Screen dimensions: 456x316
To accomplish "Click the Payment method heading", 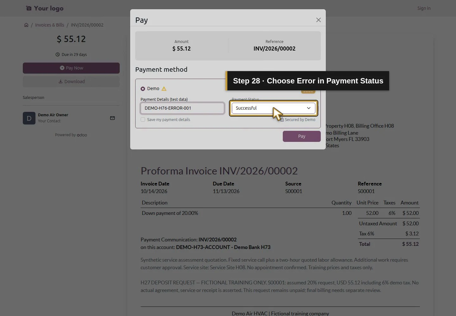I will click(161, 70).
